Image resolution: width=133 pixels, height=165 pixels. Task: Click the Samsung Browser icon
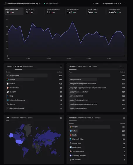click(x=71, y=156)
